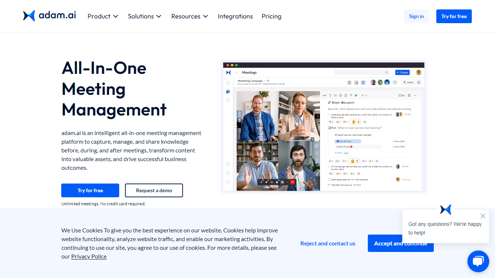Check the 'Next Monday' poll option
This screenshot has width=495, height=278.
tap(338, 141)
